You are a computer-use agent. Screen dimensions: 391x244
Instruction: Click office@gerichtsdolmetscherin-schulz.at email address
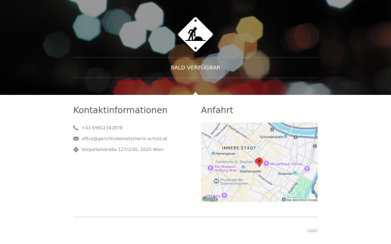[124, 139]
